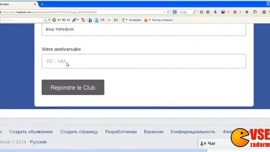270x152 pixels.
Task: Click the Twitter page share icon
Action: coord(96,20)
